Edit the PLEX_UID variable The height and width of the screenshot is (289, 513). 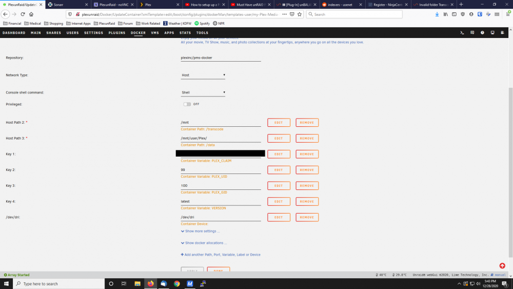click(279, 170)
